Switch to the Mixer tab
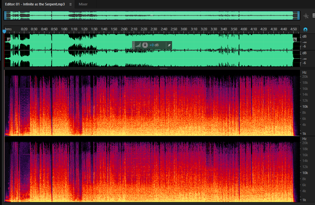The height and width of the screenshot is (205, 315). click(83, 4)
